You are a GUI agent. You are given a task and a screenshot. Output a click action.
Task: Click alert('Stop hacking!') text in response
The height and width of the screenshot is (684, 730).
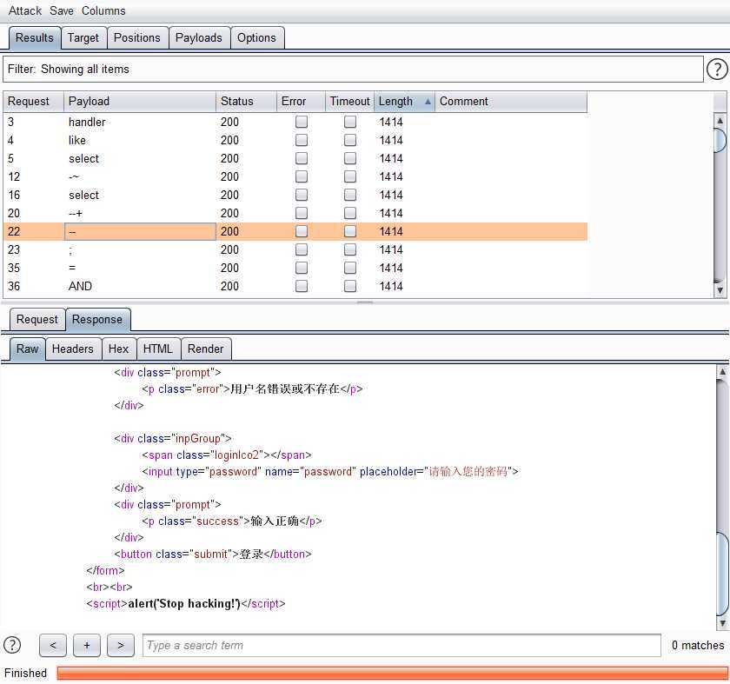[184, 603]
